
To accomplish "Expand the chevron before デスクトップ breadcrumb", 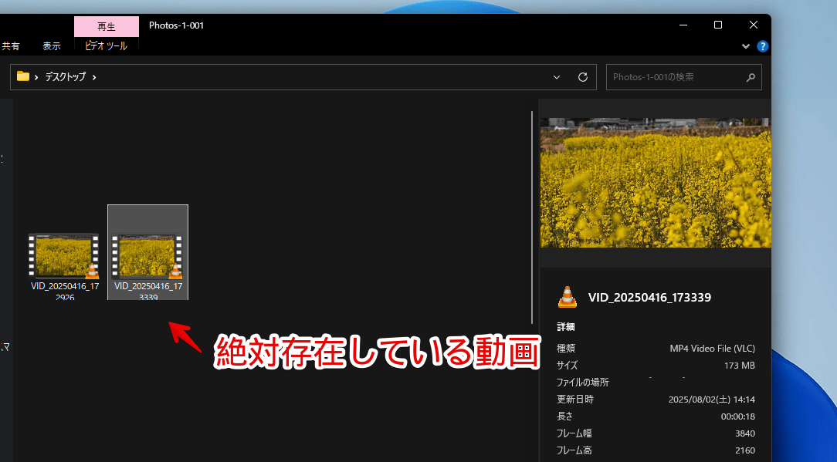I will tap(36, 77).
